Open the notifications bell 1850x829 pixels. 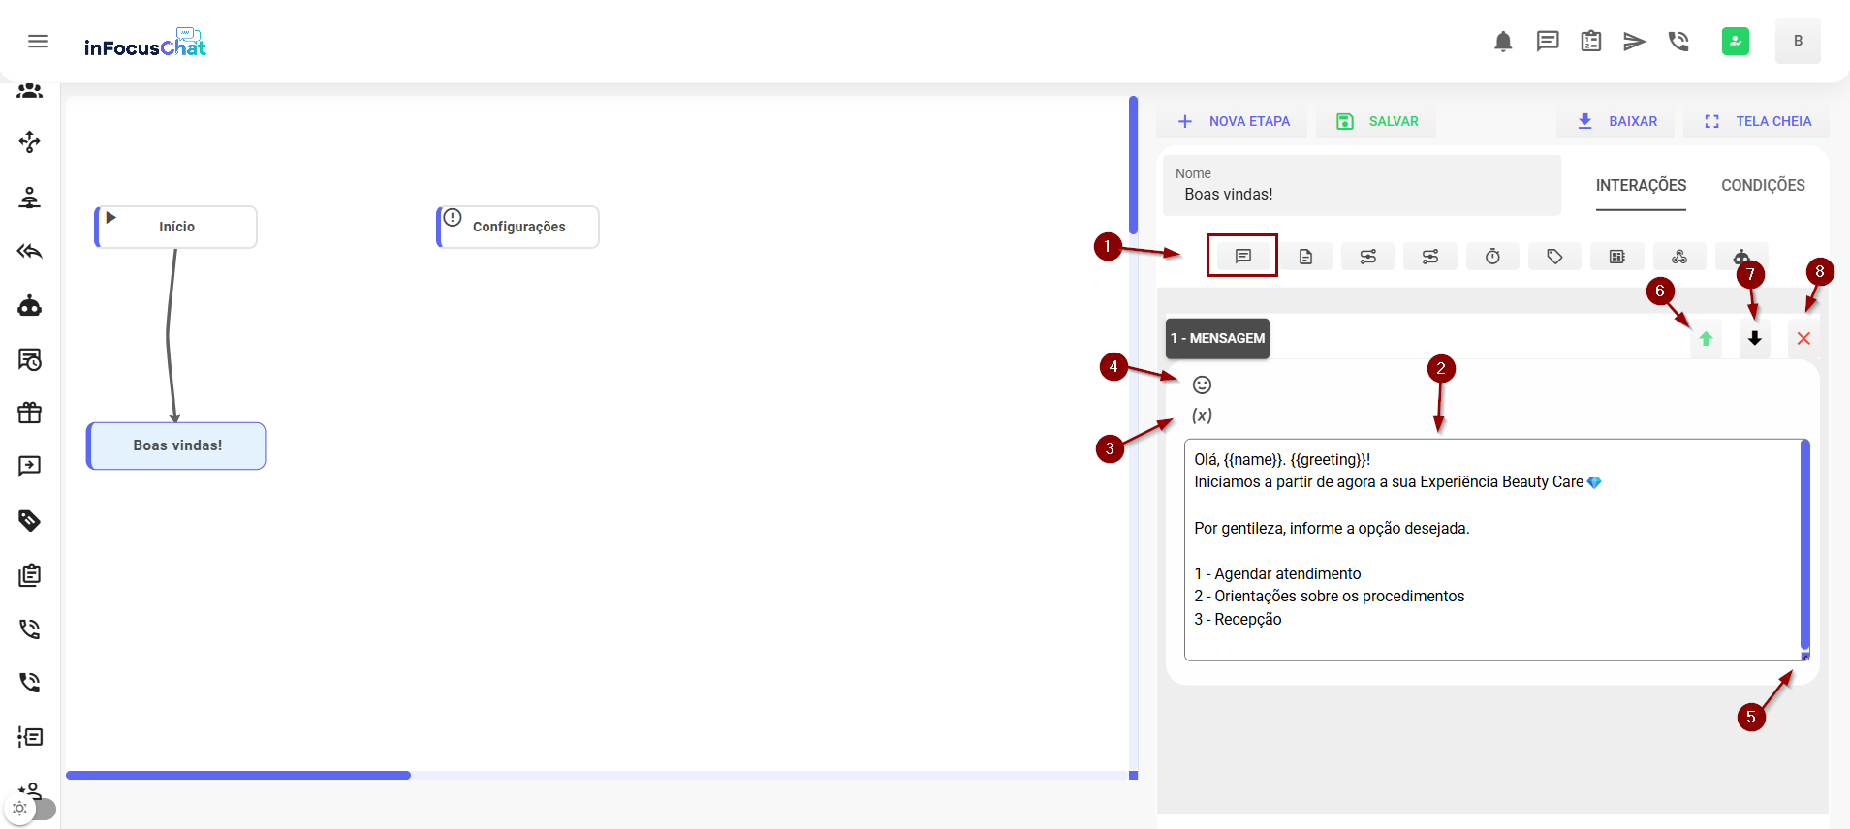click(x=1503, y=42)
